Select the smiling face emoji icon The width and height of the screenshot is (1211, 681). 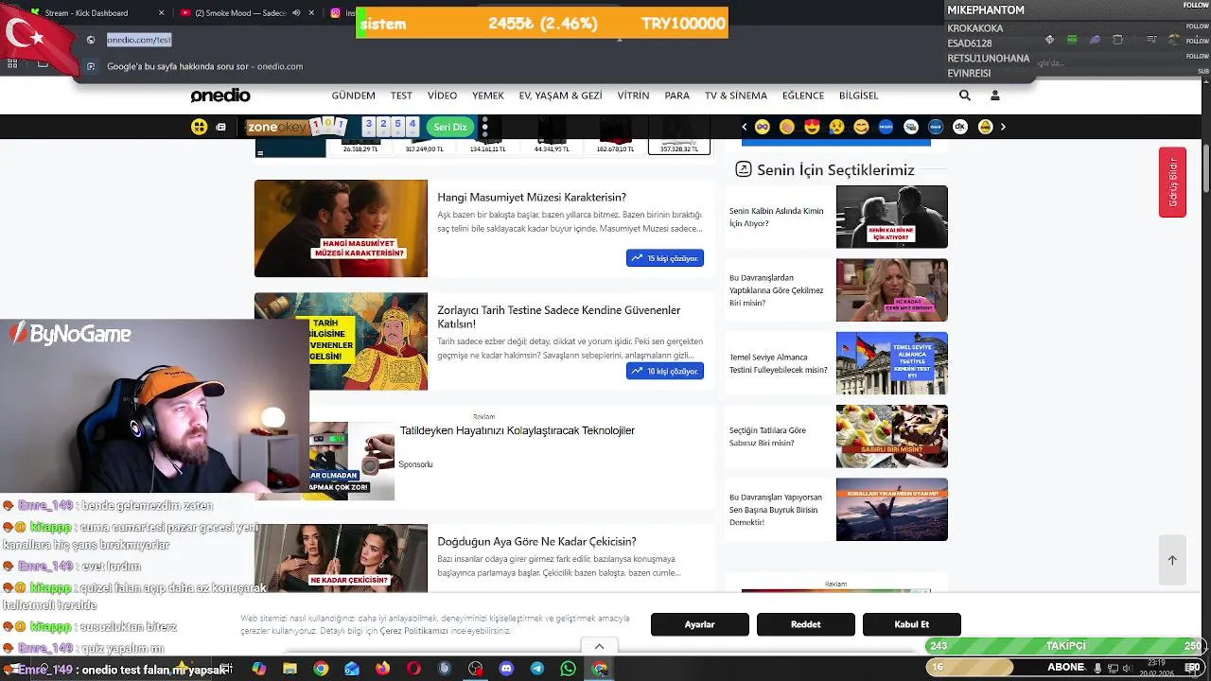point(861,127)
